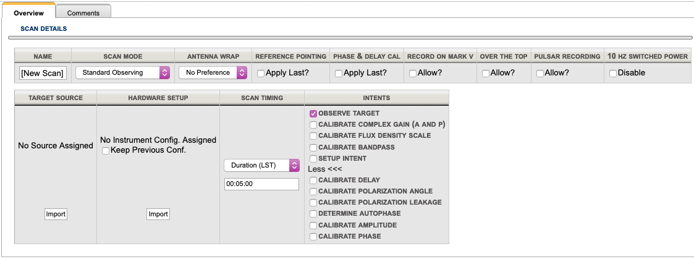Click Import under Target Source
This screenshot has width=694, height=259.
(56, 214)
